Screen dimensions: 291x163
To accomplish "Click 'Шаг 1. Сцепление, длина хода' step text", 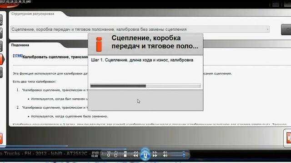I will click(142, 60).
